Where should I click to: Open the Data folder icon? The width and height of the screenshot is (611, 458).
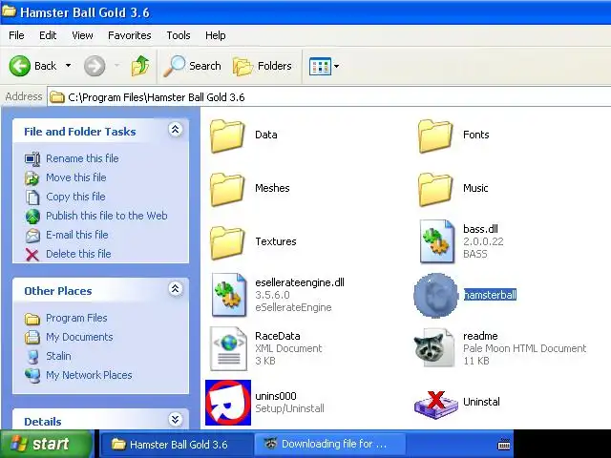click(227, 135)
